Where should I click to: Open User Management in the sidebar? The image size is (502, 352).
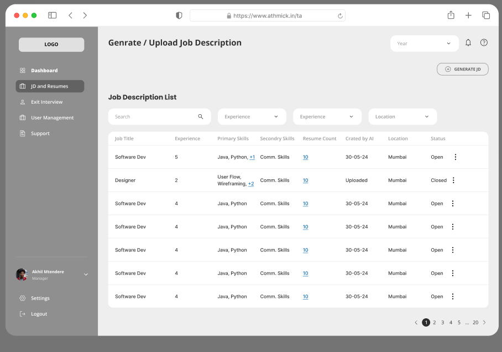point(52,118)
